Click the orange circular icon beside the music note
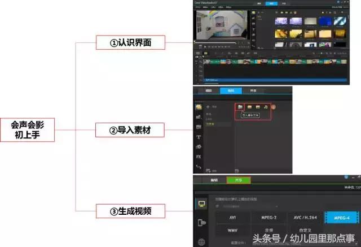Viewport: 361px width, 247px height. pos(274,107)
